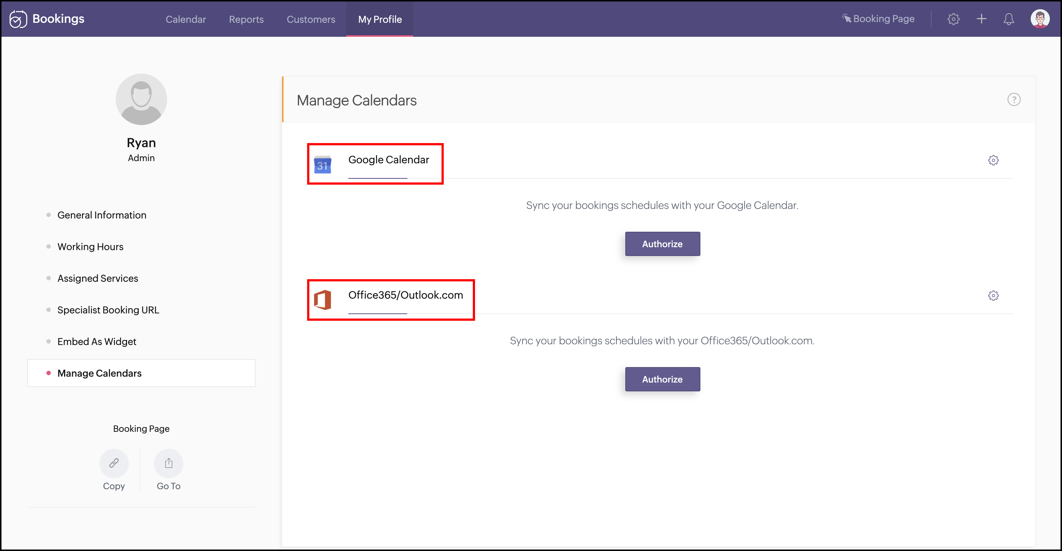Copy the booking page link
This screenshot has width=1062, height=551.
pyautogui.click(x=114, y=463)
